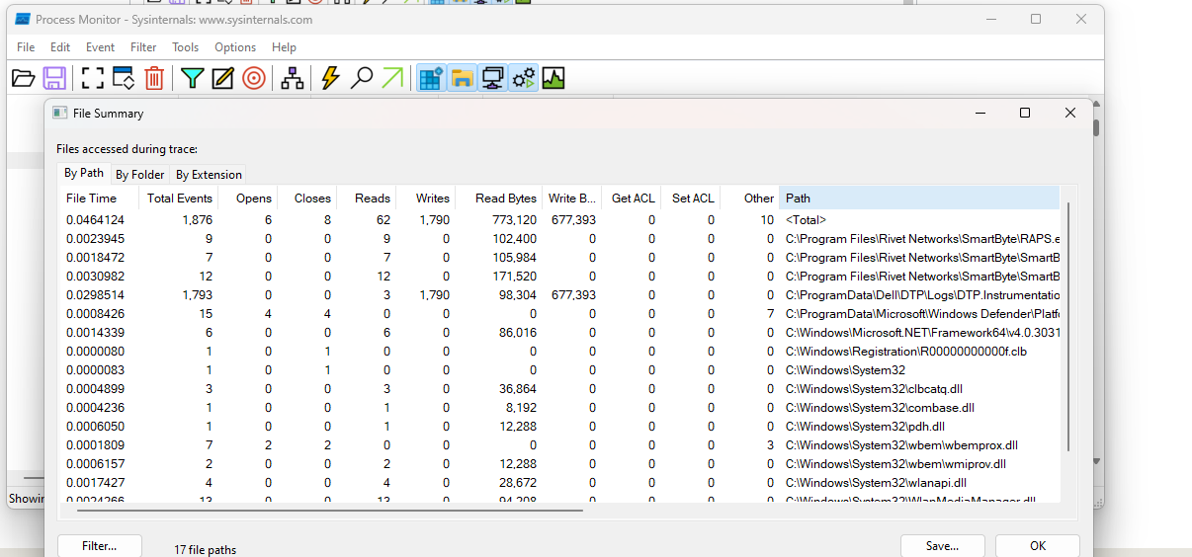Open the Tools menu
1192x557 pixels.
point(186,47)
